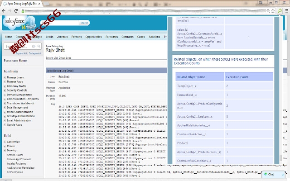Image resolution: width=290 pixels, height=181 pixels.
Task: Open Force.com Home link
Action: pyautogui.click(x=15, y=61)
